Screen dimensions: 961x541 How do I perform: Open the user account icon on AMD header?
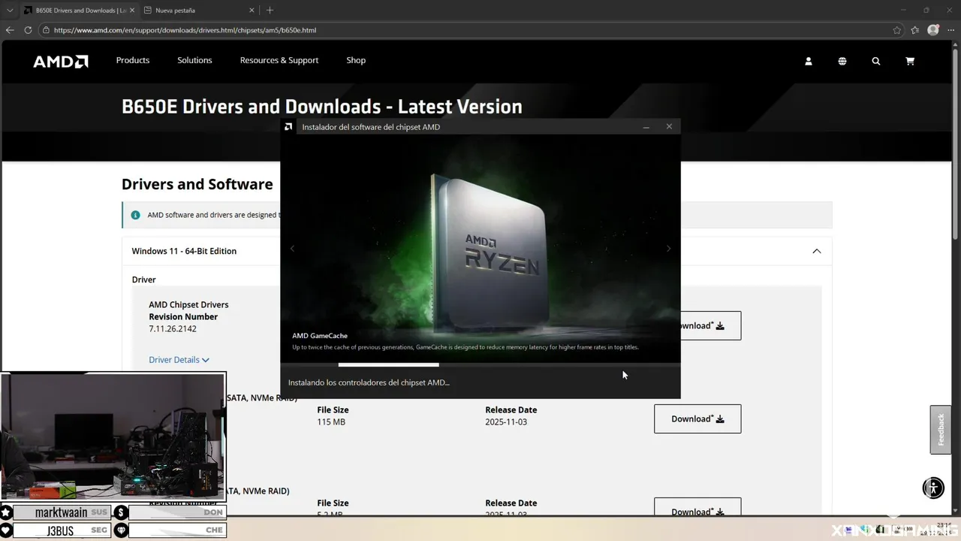pyautogui.click(x=809, y=62)
